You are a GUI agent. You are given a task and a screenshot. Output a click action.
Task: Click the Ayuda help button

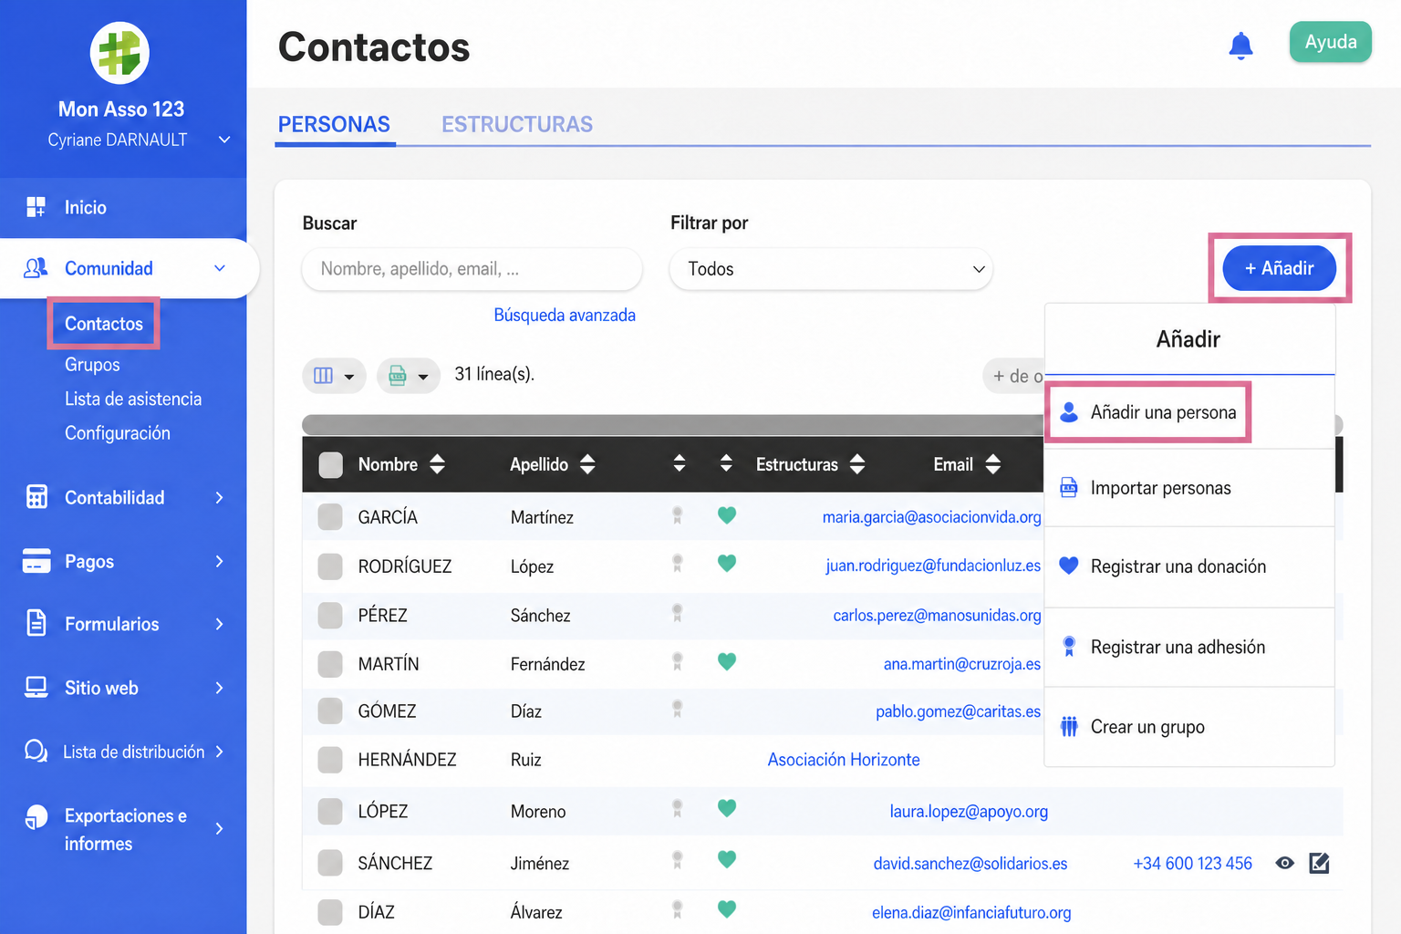1330,42
